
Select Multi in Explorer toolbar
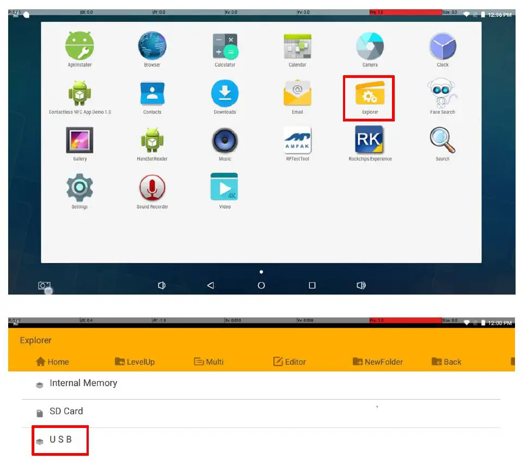coord(209,362)
